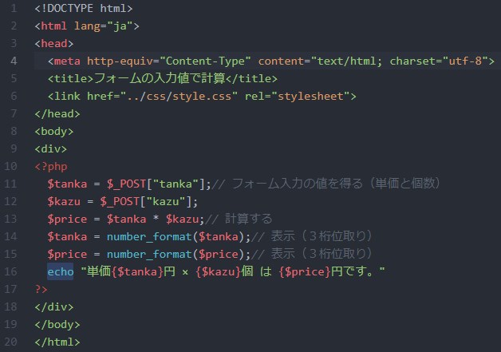Click number_format($price) on line 15
The height and width of the screenshot is (352, 501).
170,254
